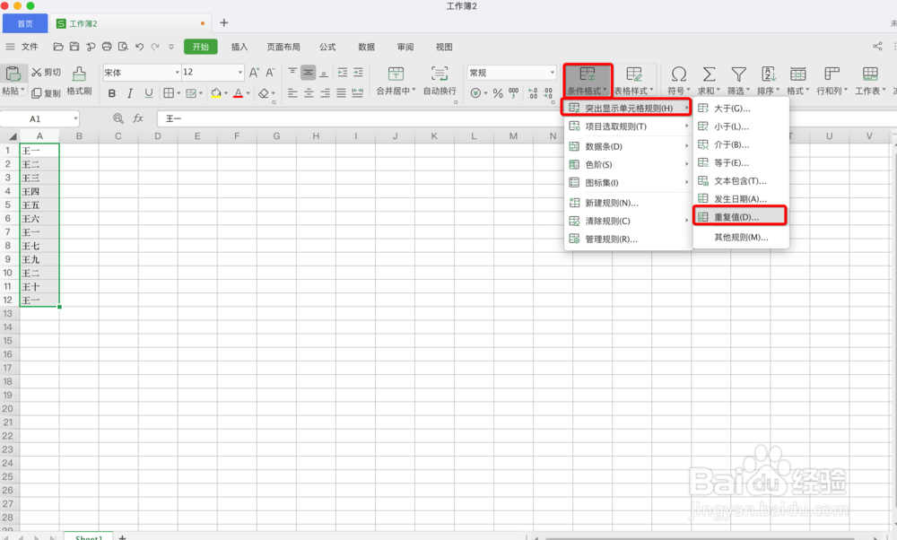Image resolution: width=897 pixels, height=540 pixels.
Task: Click the Cut (剪切) scissors button
Action: coord(46,72)
